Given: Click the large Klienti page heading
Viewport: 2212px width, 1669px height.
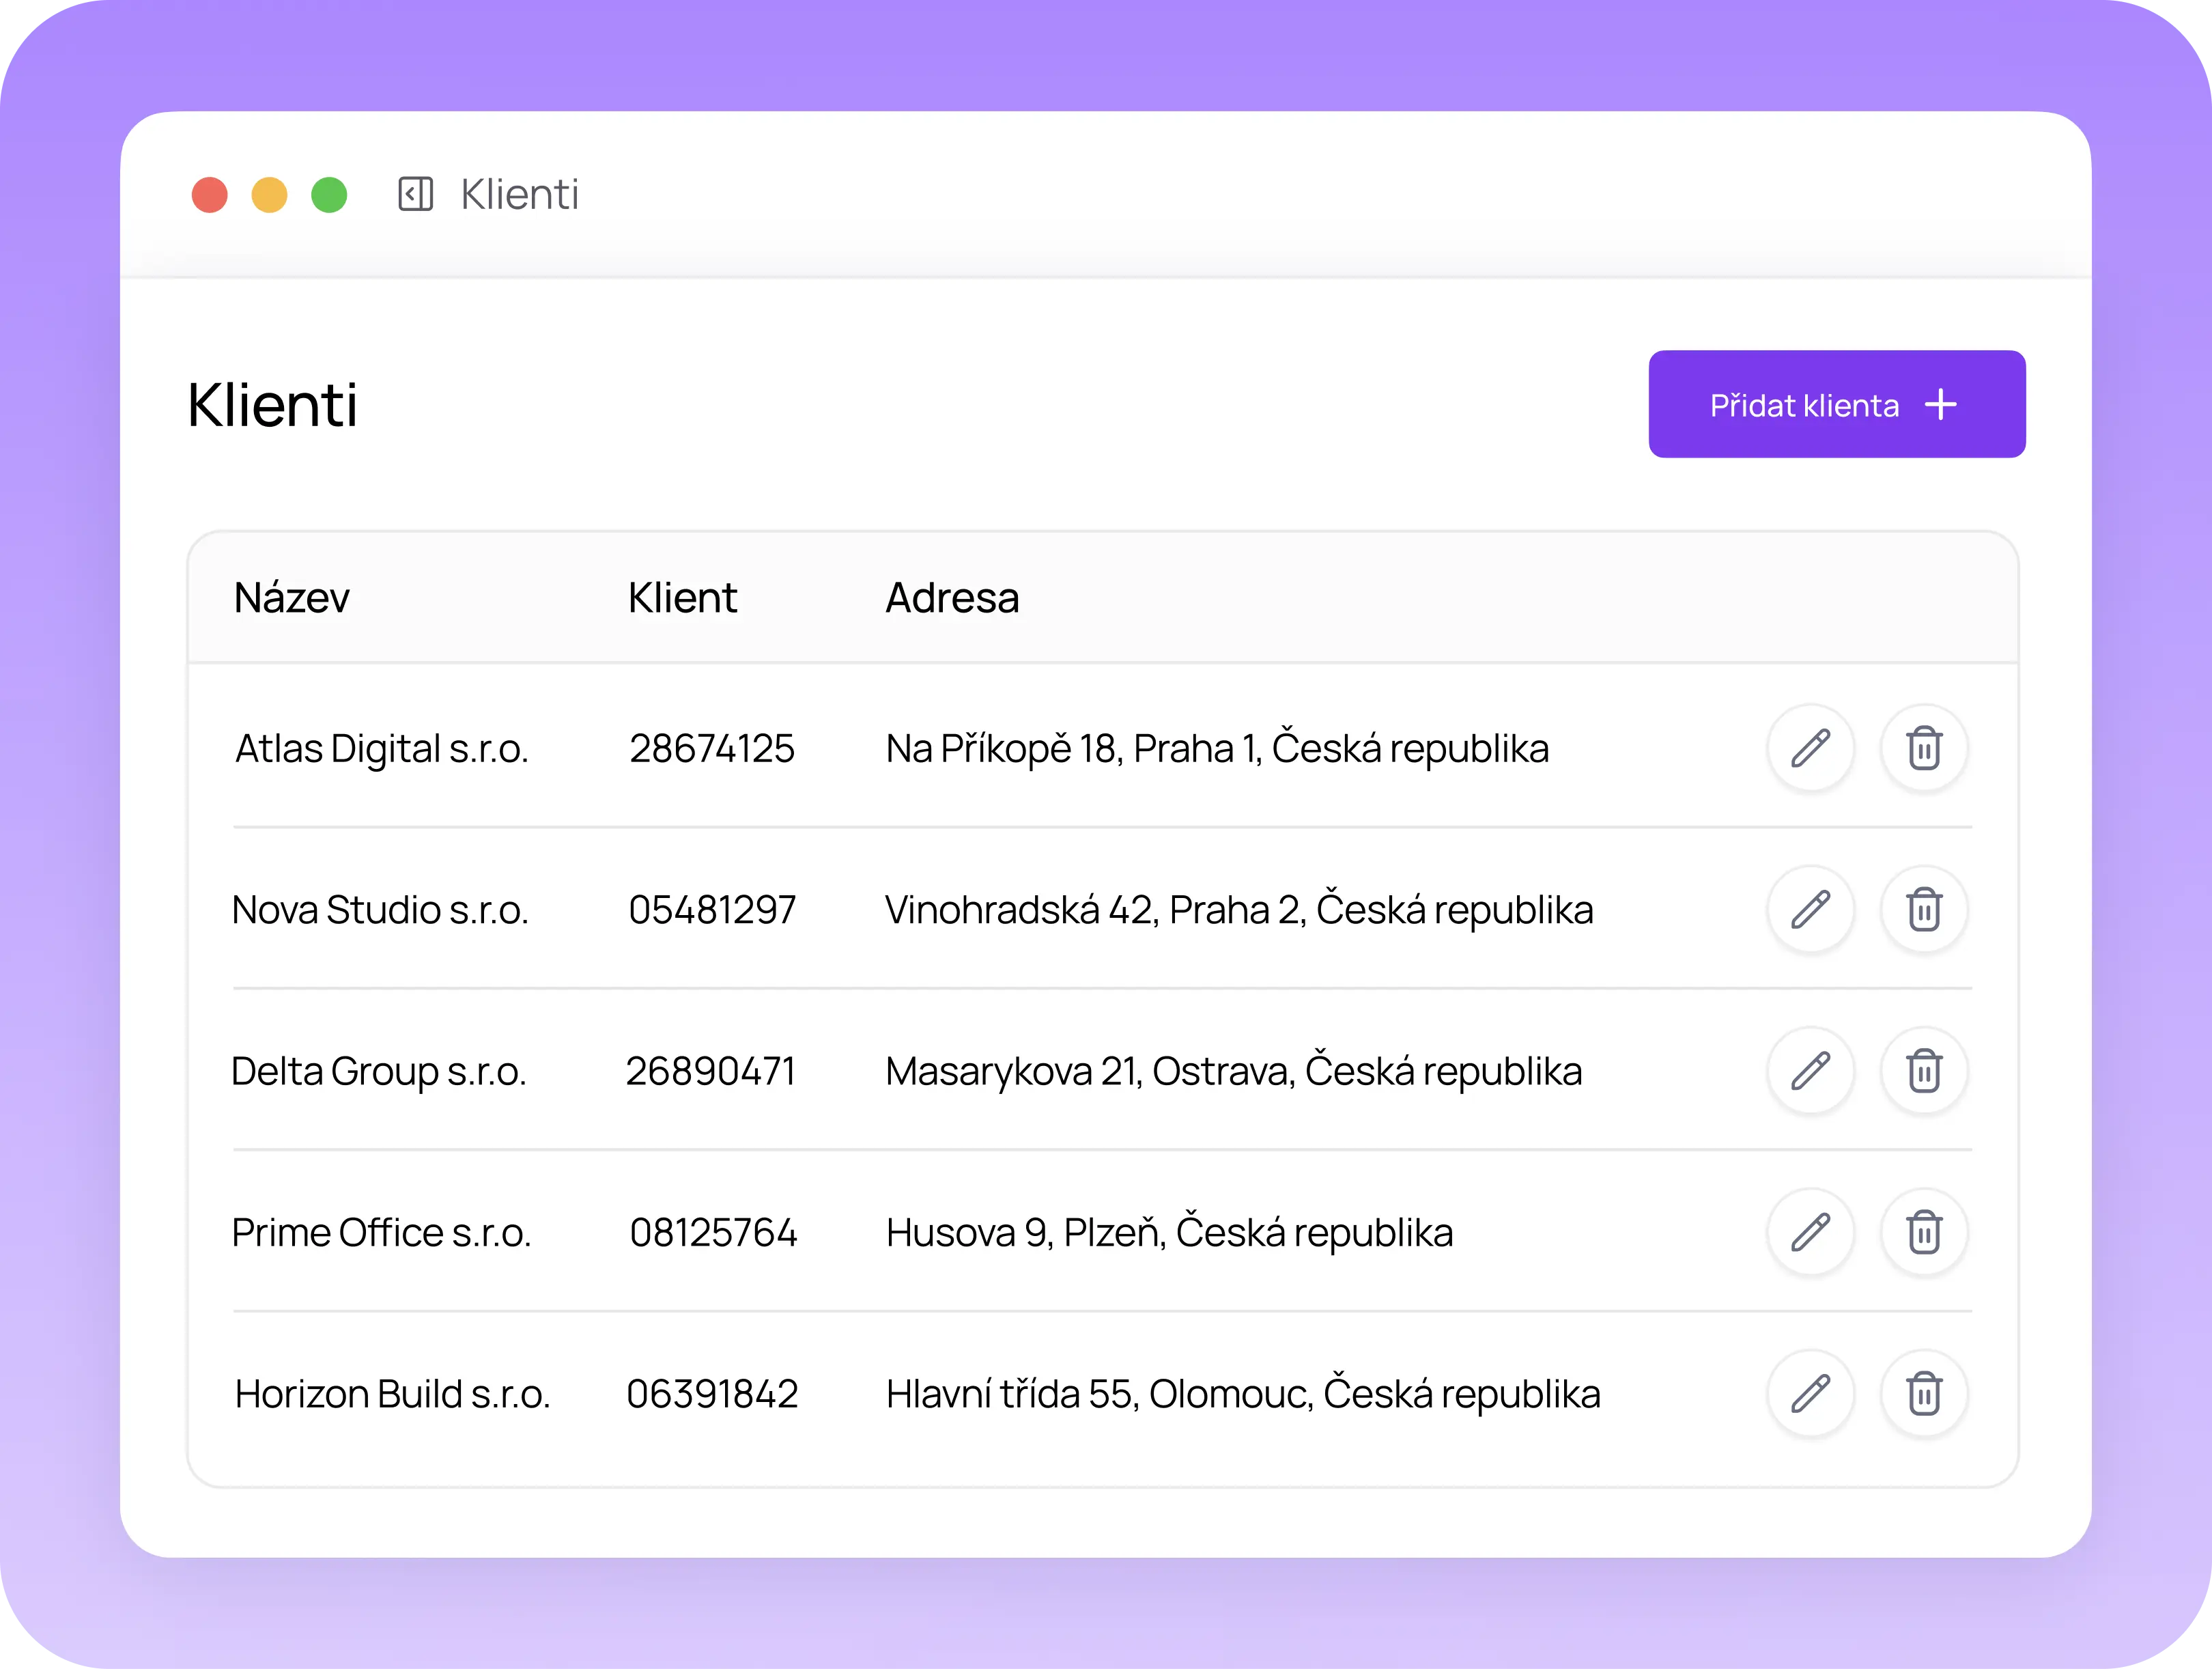Looking at the screenshot, I should tap(272, 404).
